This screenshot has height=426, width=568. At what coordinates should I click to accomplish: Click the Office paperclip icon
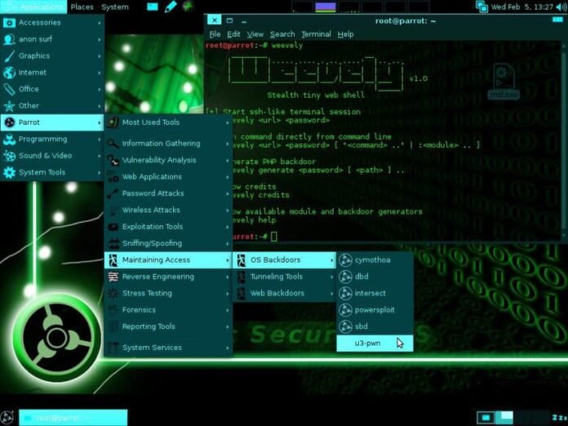coord(9,89)
